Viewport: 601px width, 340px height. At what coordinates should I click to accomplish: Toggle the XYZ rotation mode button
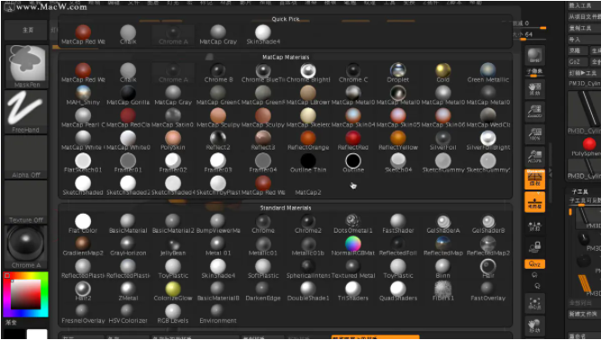[x=534, y=264]
